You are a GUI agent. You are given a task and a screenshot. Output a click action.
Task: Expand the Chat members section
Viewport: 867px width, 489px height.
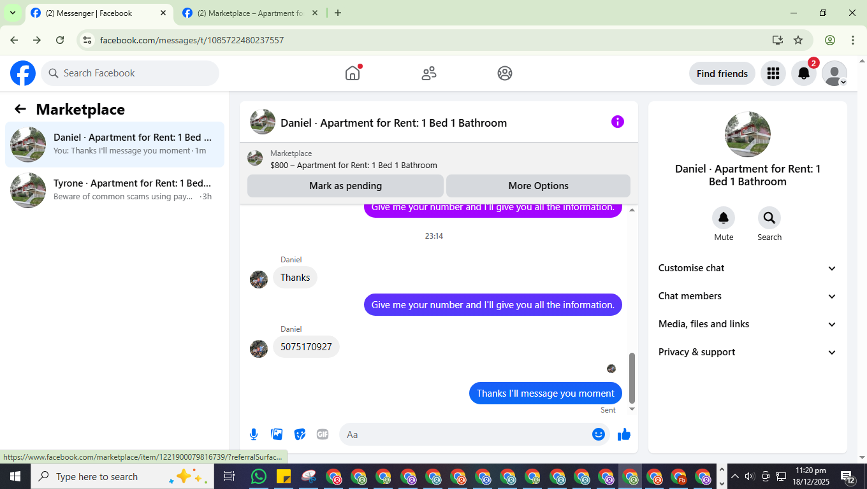747,296
